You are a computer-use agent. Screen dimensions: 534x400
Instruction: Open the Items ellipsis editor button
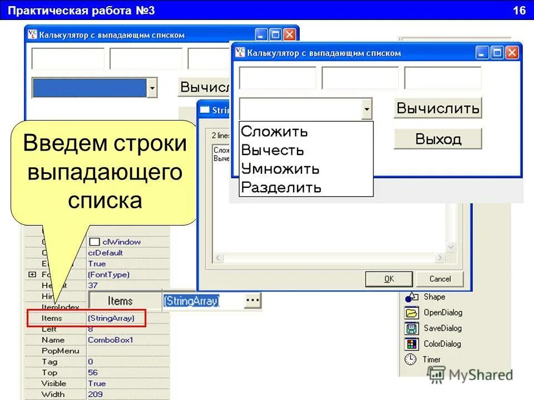(x=251, y=300)
